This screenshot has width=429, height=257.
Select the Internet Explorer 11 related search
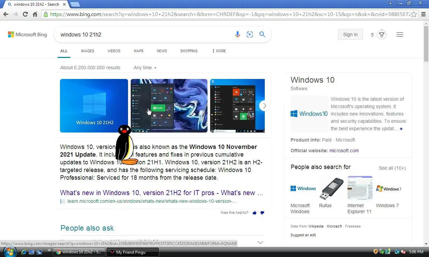pos(360,195)
